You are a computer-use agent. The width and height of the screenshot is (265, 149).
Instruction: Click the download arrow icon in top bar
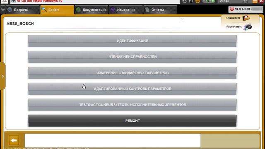tap(184, 1)
